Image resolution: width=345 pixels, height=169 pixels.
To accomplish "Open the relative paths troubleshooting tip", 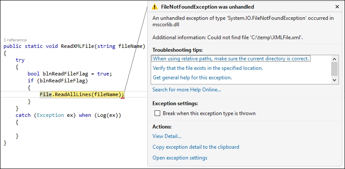I will (x=231, y=59).
